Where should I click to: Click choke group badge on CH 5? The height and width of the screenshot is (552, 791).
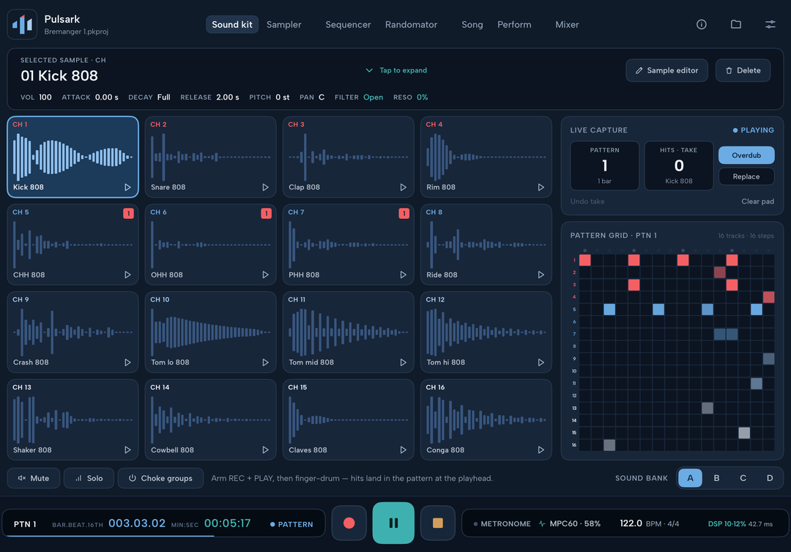pos(129,213)
